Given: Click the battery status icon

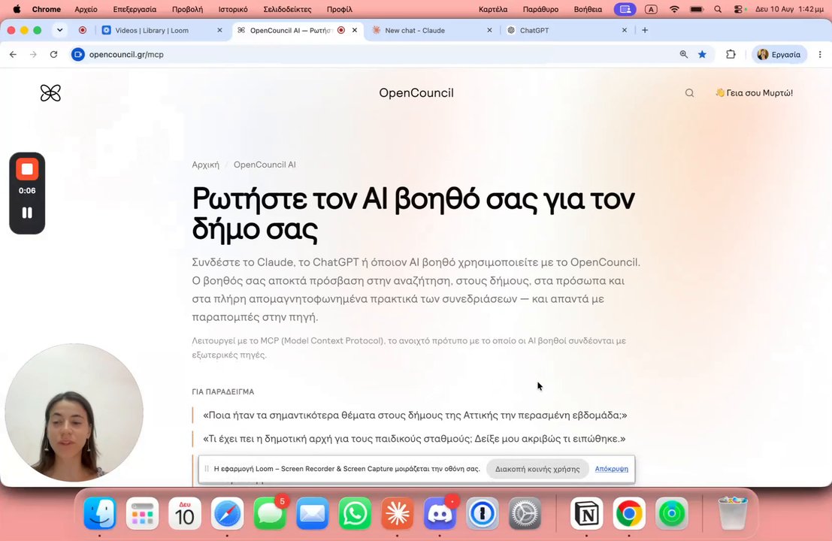Looking at the screenshot, I should pyautogui.click(x=697, y=9).
